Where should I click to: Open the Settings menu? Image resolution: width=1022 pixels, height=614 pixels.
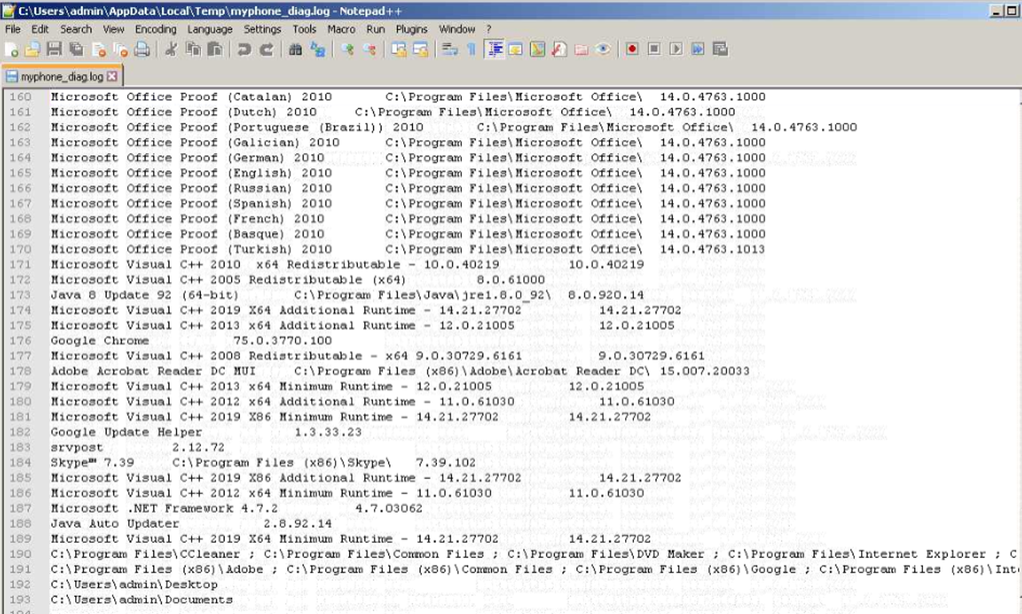click(x=263, y=29)
